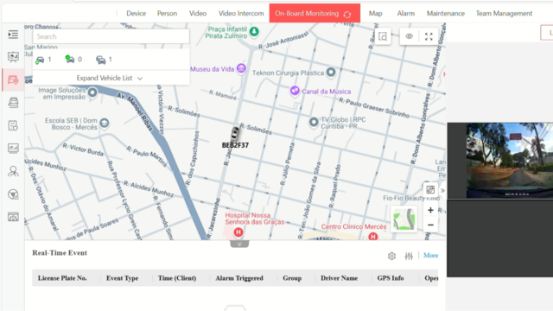Expand the side panel double chevron
The height and width of the screenshot is (311, 553).
pos(442,190)
